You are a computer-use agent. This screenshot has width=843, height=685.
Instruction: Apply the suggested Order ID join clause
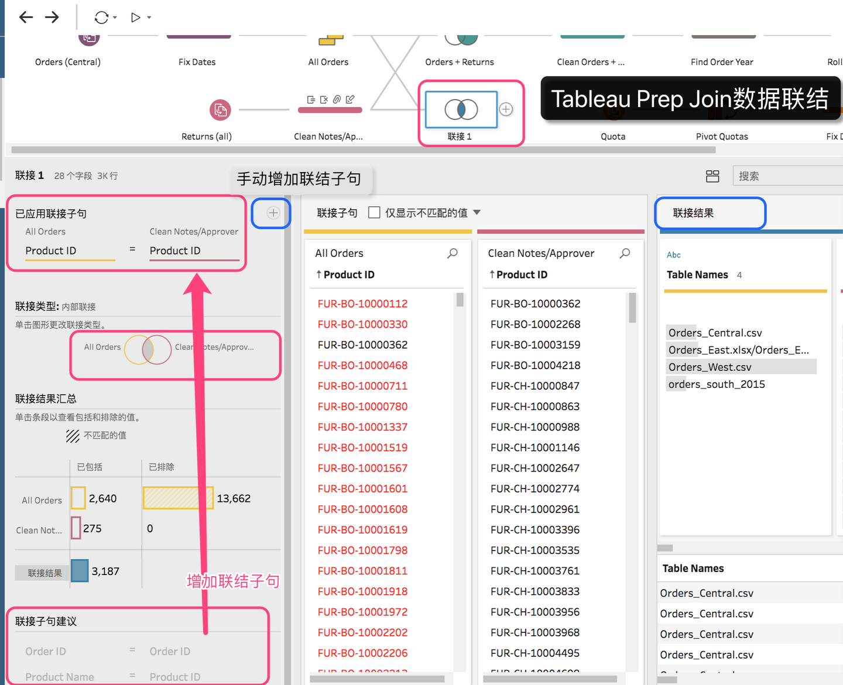(x=105, y=651)
